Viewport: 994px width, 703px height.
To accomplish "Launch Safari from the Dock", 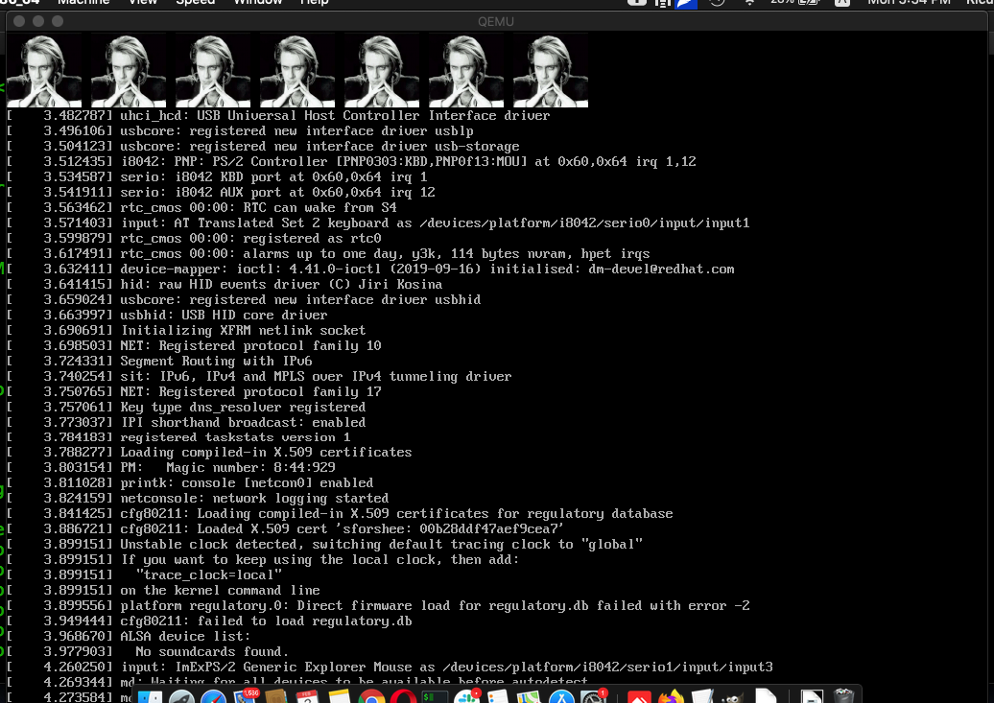I will [x=213, y=696].
